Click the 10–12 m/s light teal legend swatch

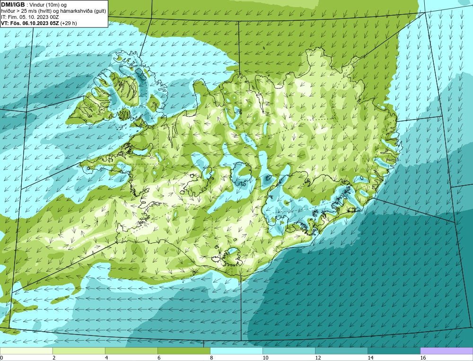click(x=289, y=351)
